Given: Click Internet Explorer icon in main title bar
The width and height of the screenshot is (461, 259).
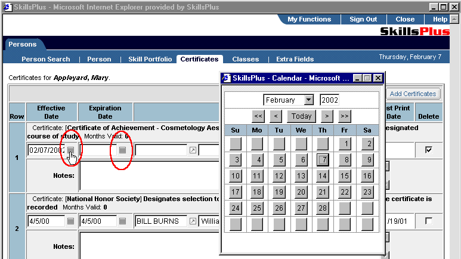Looking at the screenshot, I should click(x=7, y=7).
